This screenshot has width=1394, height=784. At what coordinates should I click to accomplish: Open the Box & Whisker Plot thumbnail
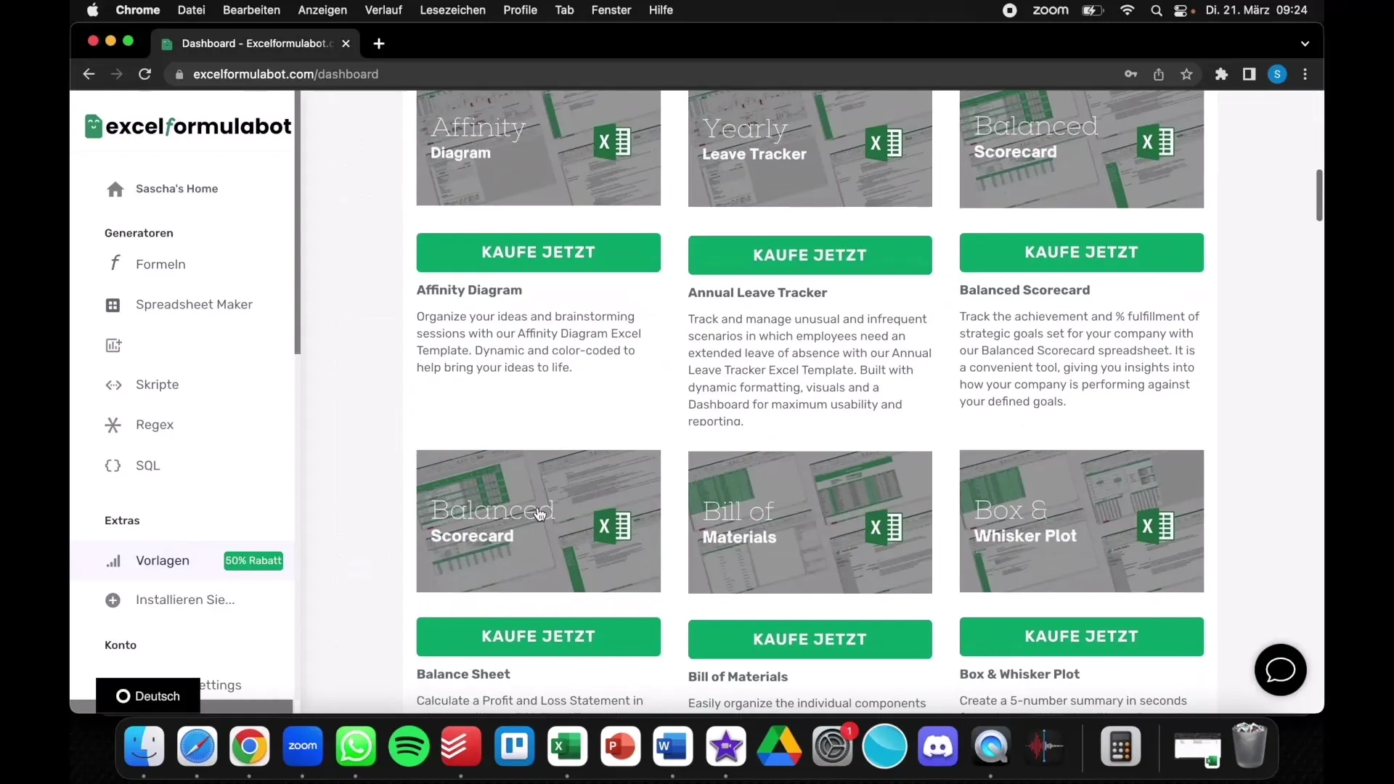tap(1081, 521)
